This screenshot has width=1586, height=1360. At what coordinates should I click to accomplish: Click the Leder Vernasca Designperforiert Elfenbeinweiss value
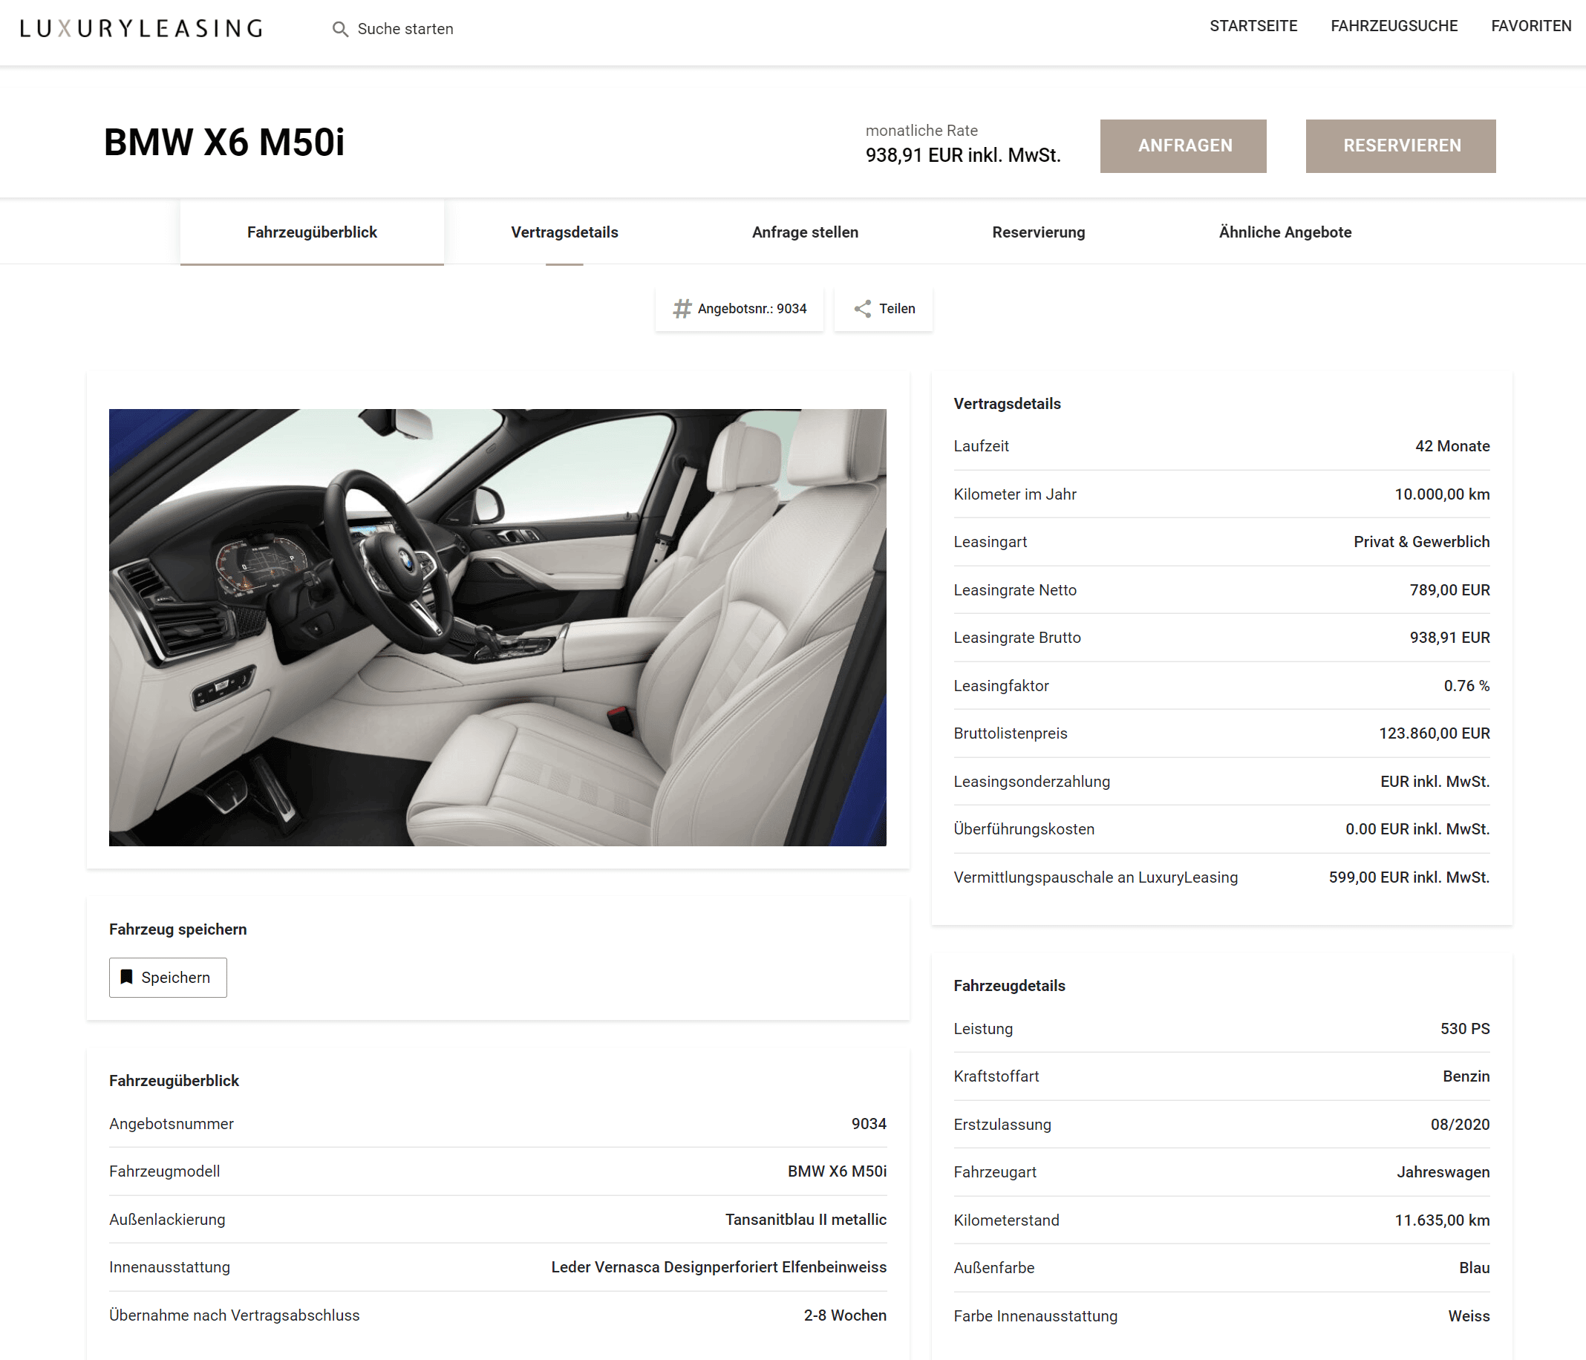pos(719,1266)
